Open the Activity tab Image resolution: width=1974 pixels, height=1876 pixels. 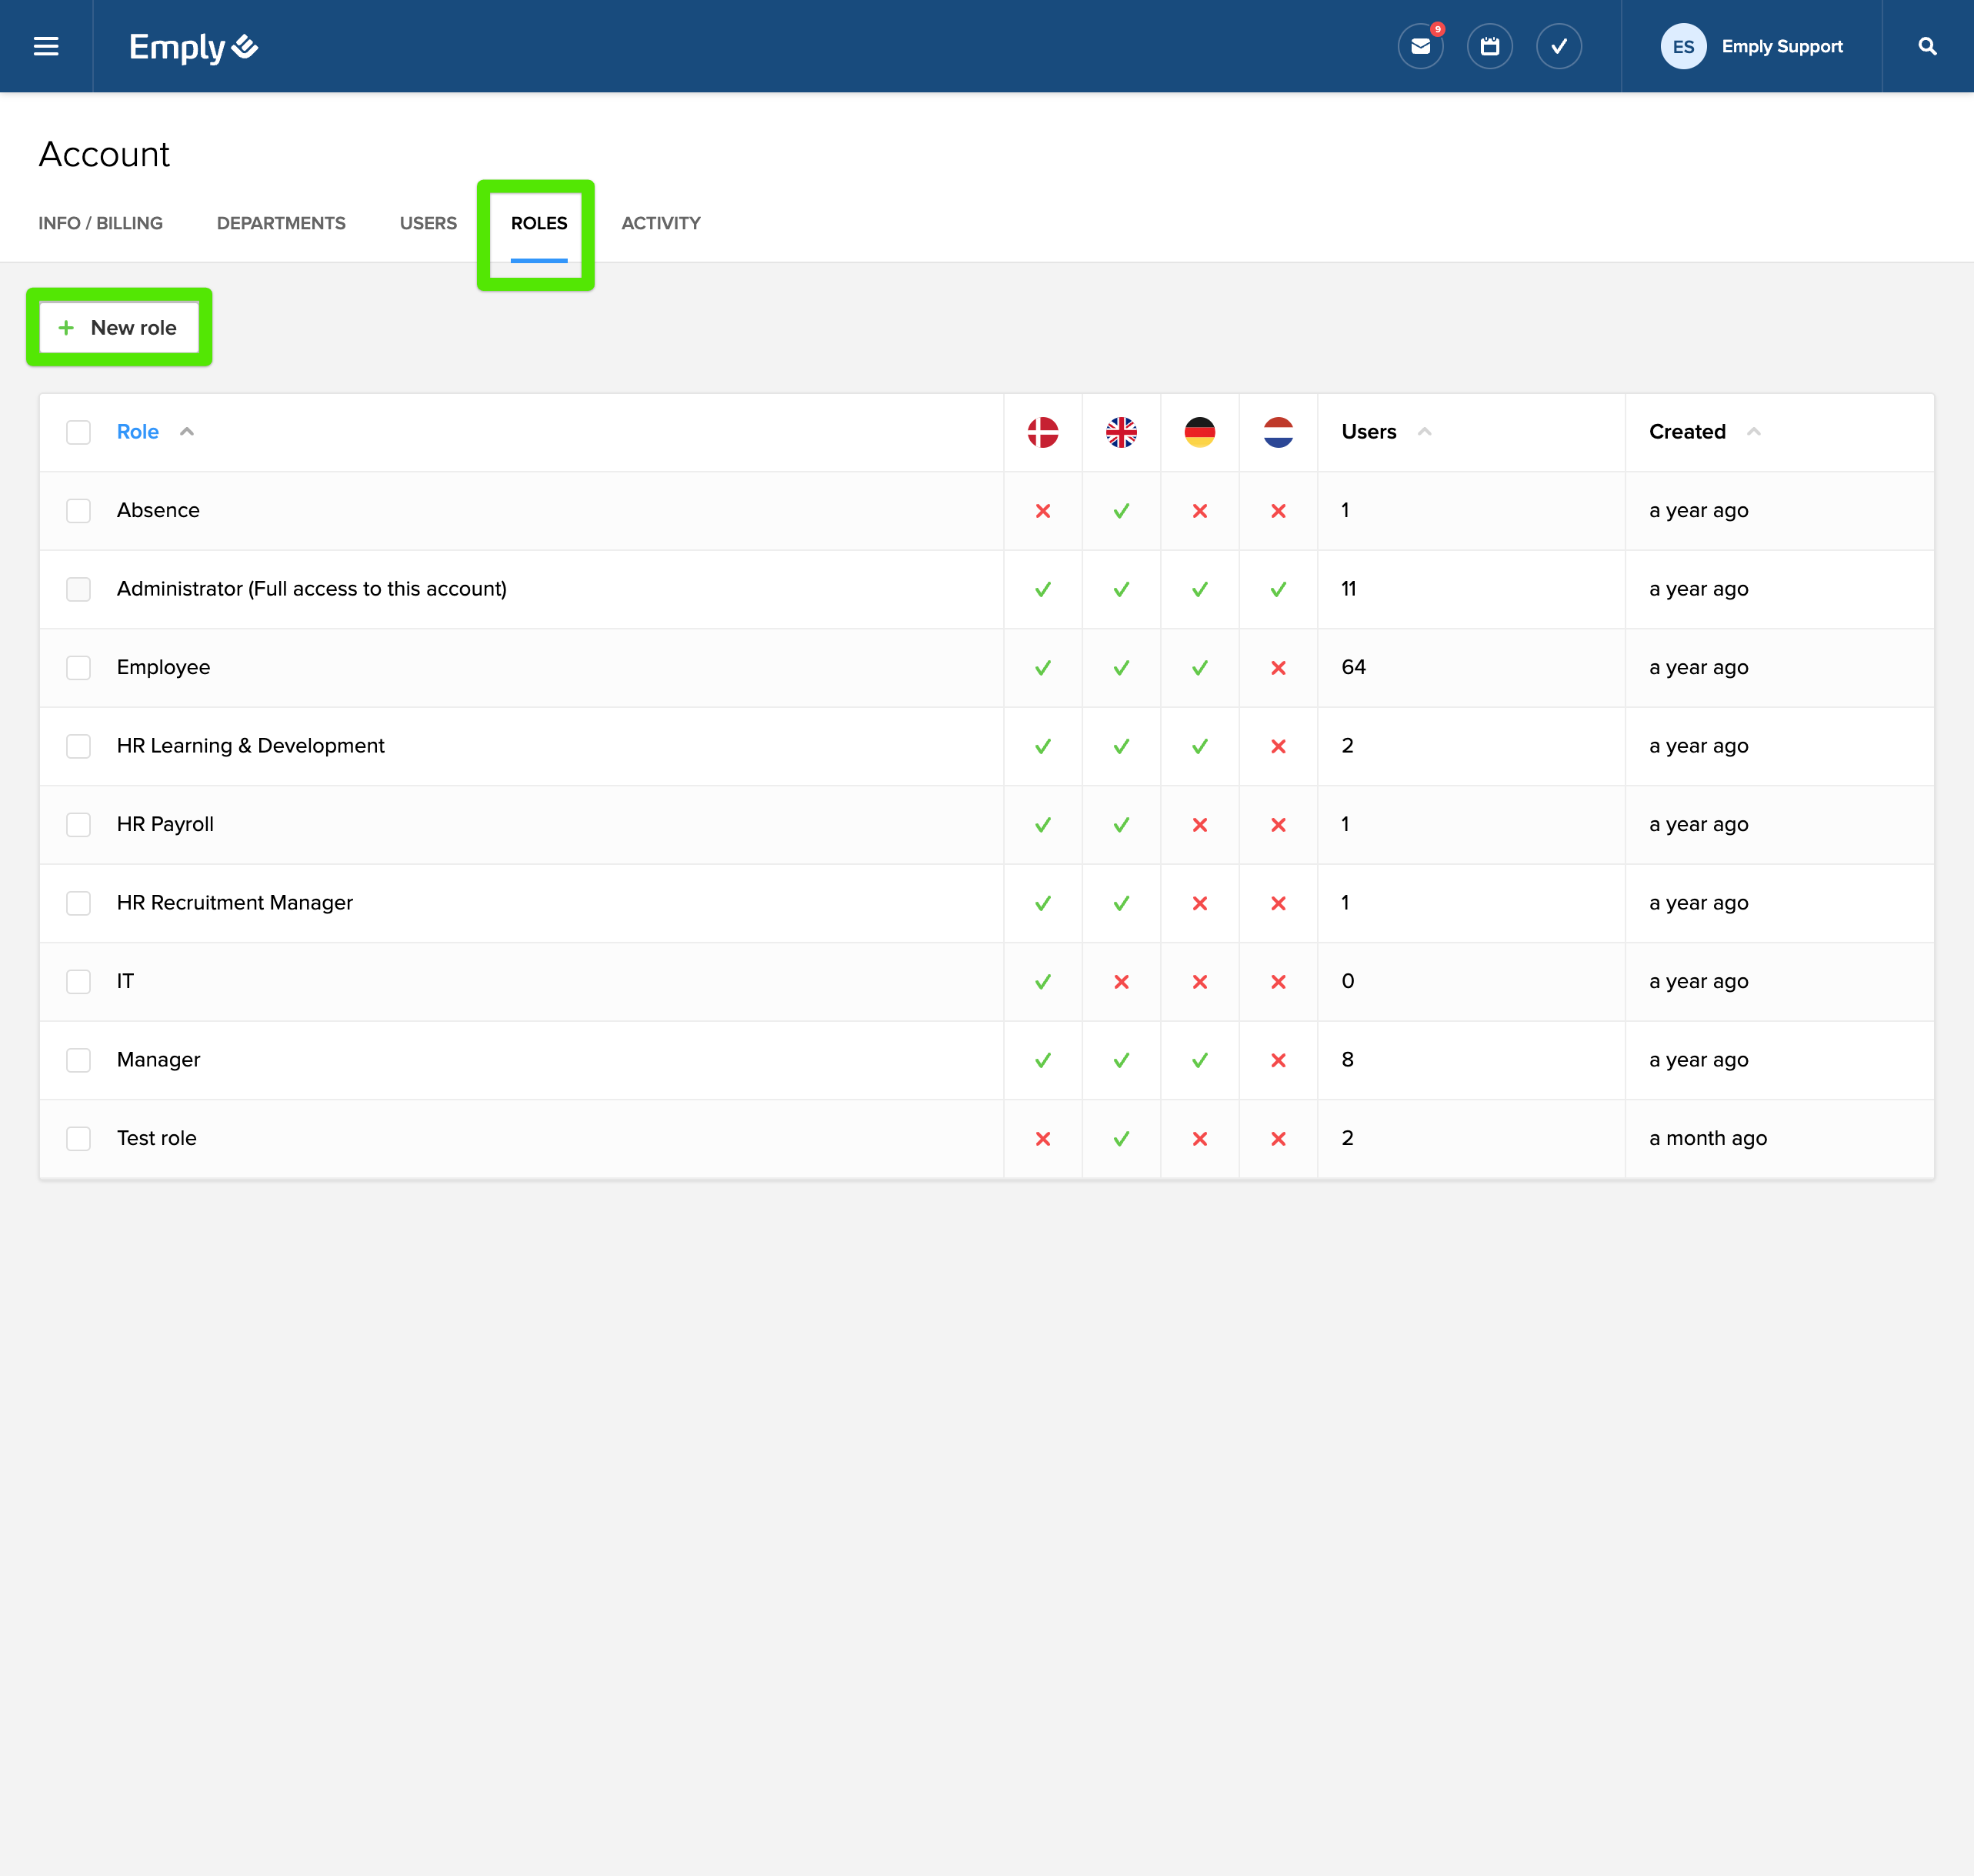click(x=661, y=223)
